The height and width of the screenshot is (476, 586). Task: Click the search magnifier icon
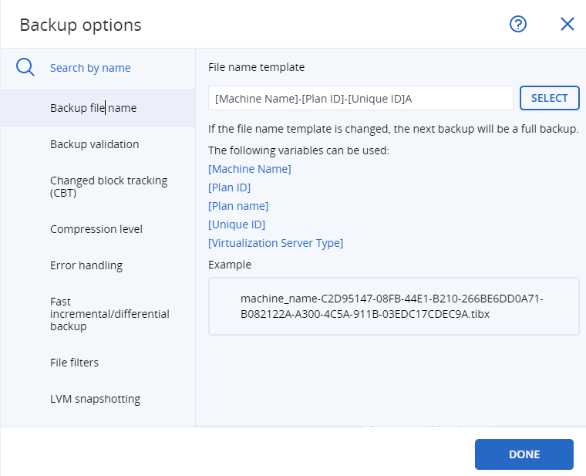(x=25, y=68)
